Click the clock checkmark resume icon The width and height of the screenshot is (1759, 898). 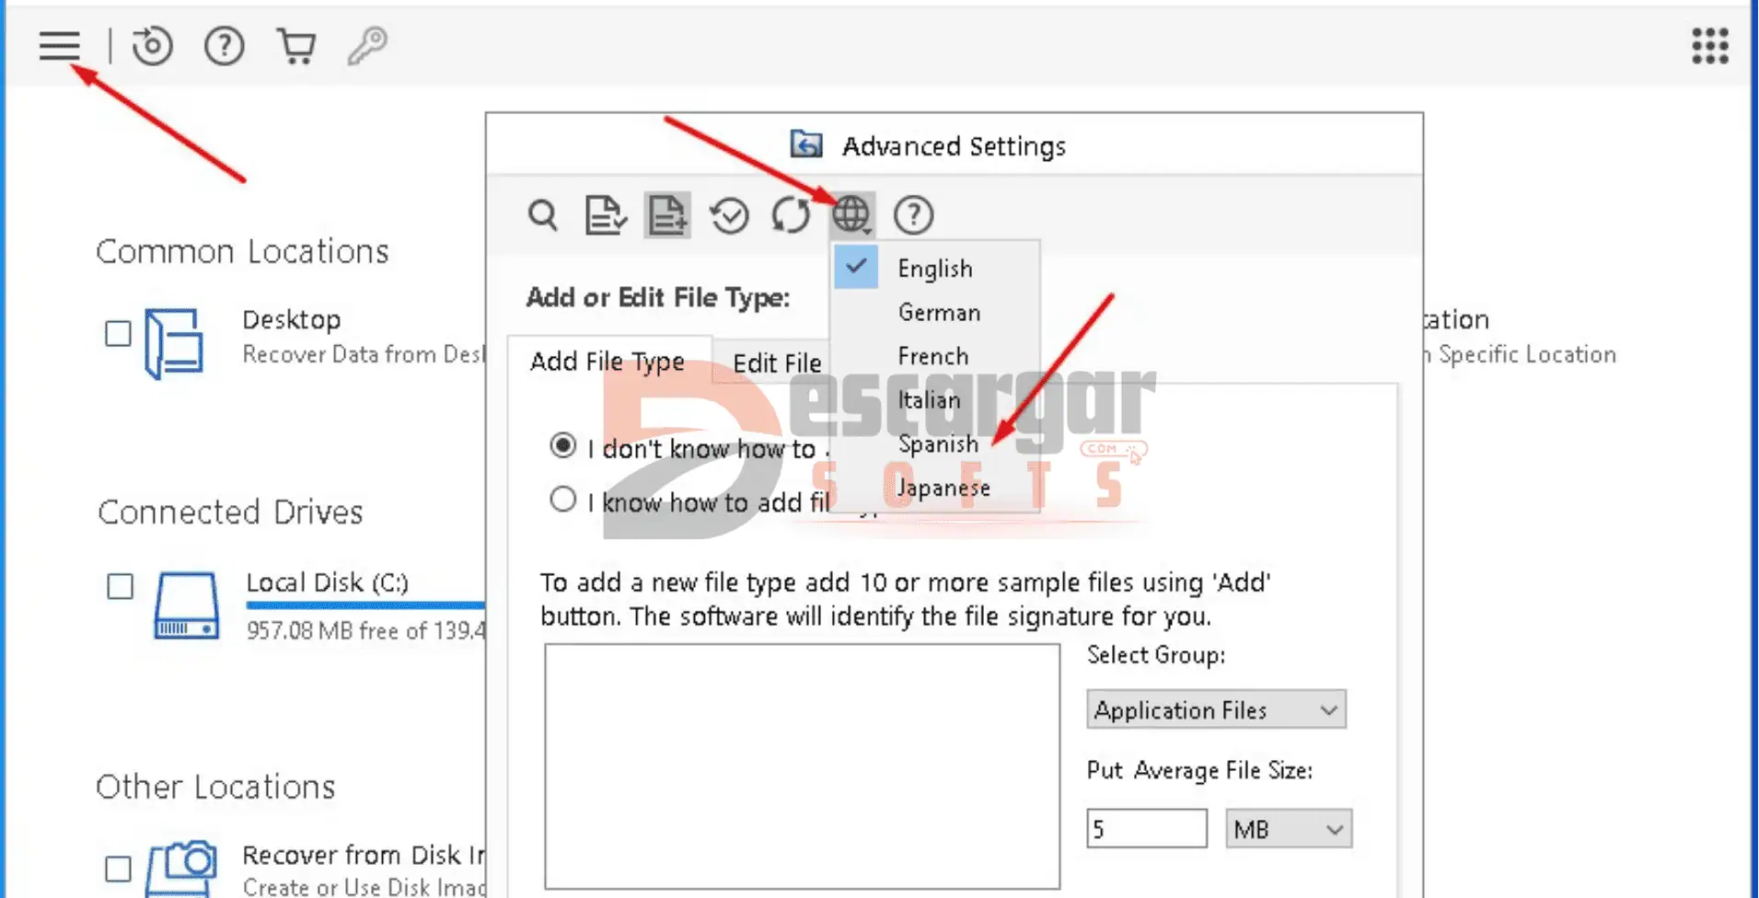point(729,215)
